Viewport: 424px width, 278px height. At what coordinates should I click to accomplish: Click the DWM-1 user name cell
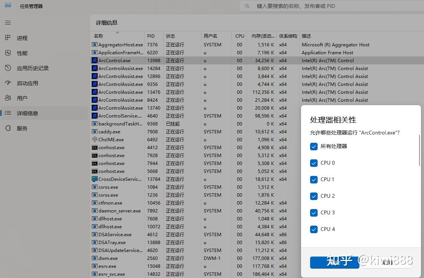click(x=212, y=258)
